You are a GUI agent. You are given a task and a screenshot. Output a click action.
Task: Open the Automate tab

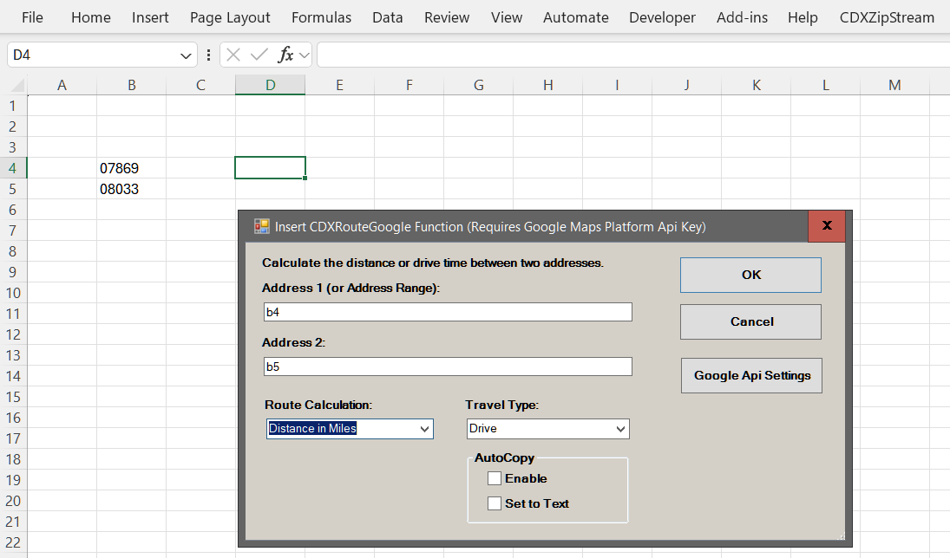(x=575, y=17)
